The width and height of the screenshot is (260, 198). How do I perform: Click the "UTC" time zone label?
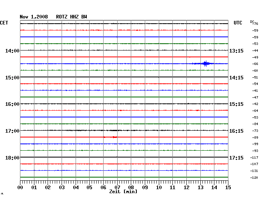(x=238, y=23)
